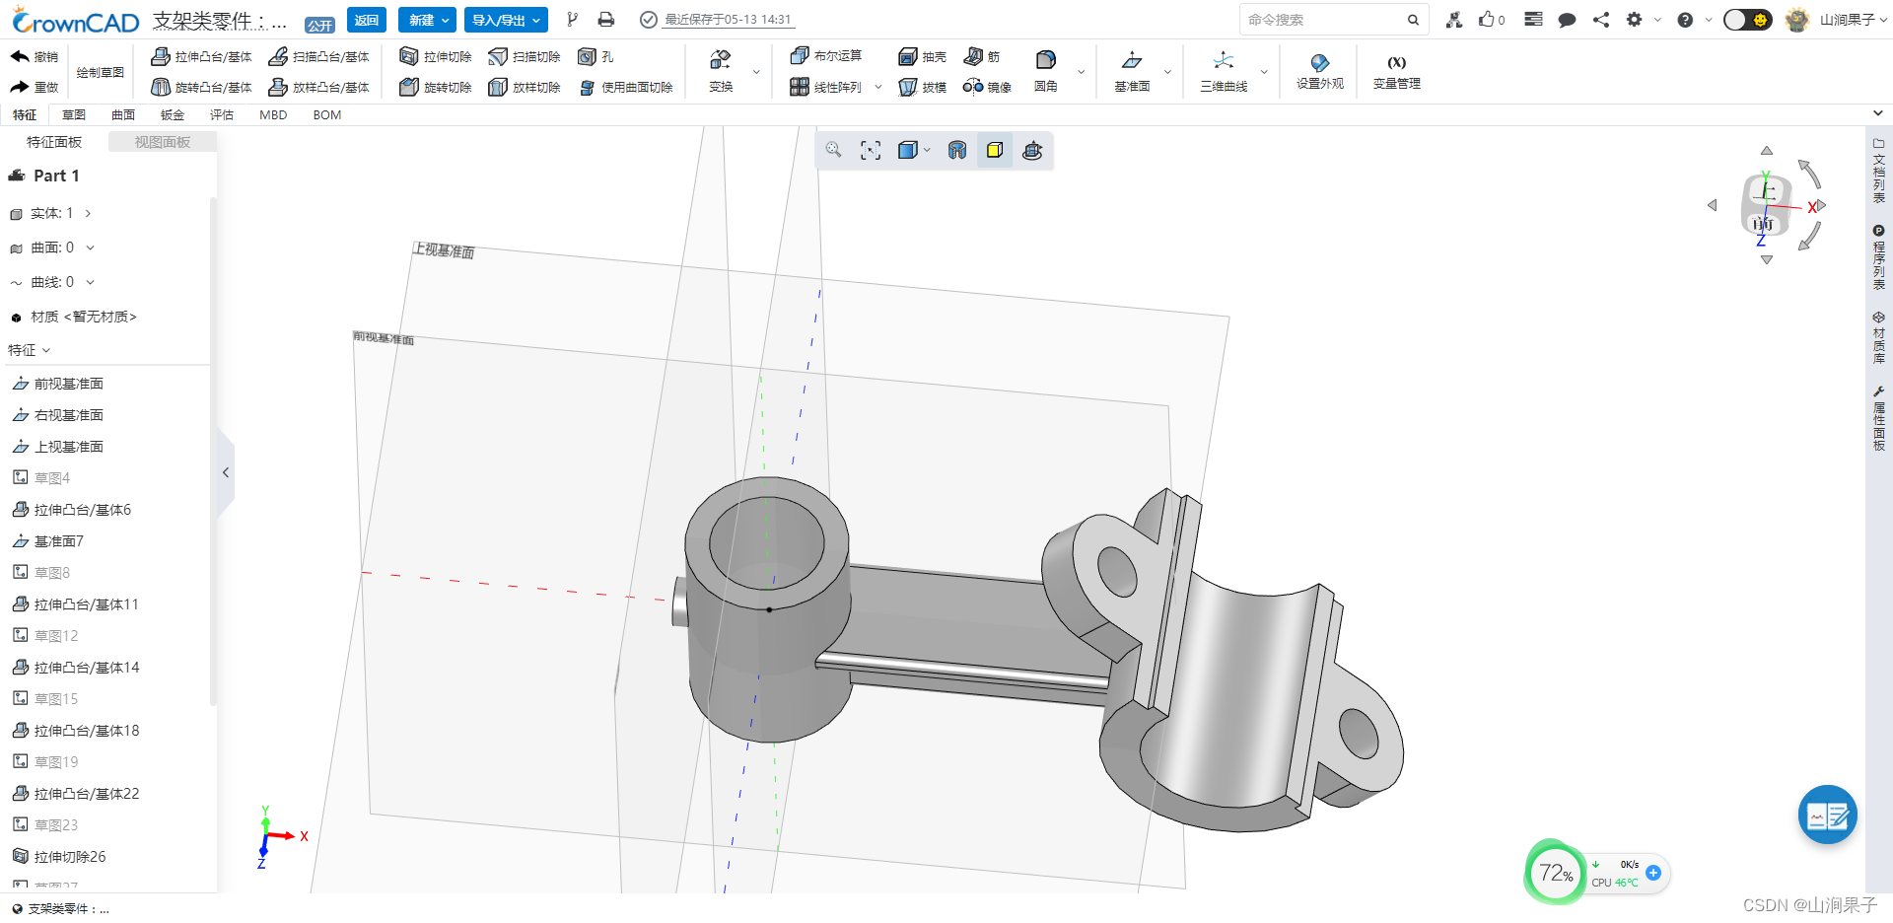Open the 孔 hole tool
Viewport: 1893px width, 923px height.
click(596, 57)
